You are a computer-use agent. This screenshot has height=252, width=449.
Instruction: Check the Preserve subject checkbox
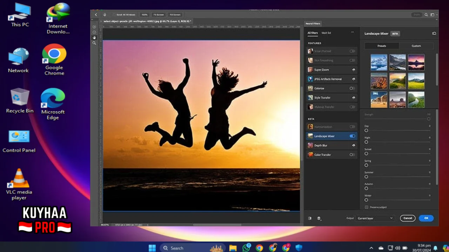click(x=367, y=207)
